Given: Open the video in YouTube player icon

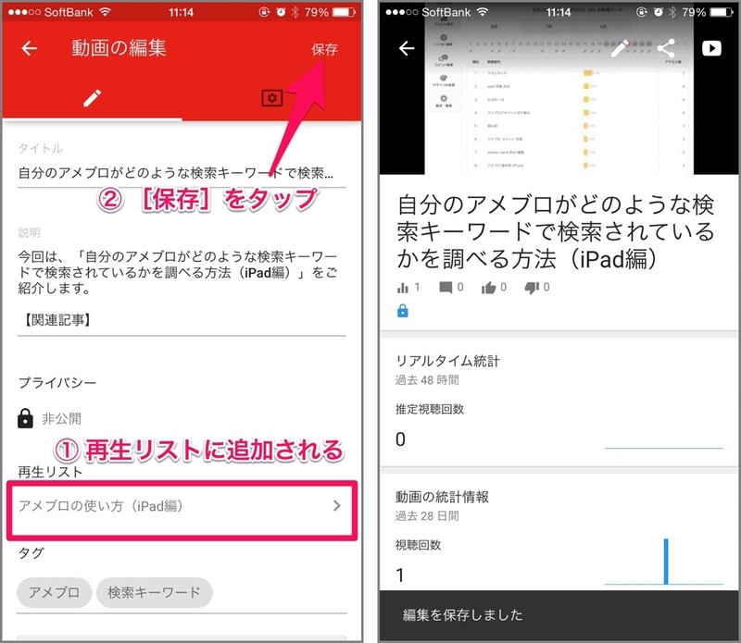Looking at the screenshot, I should [711, 48].
